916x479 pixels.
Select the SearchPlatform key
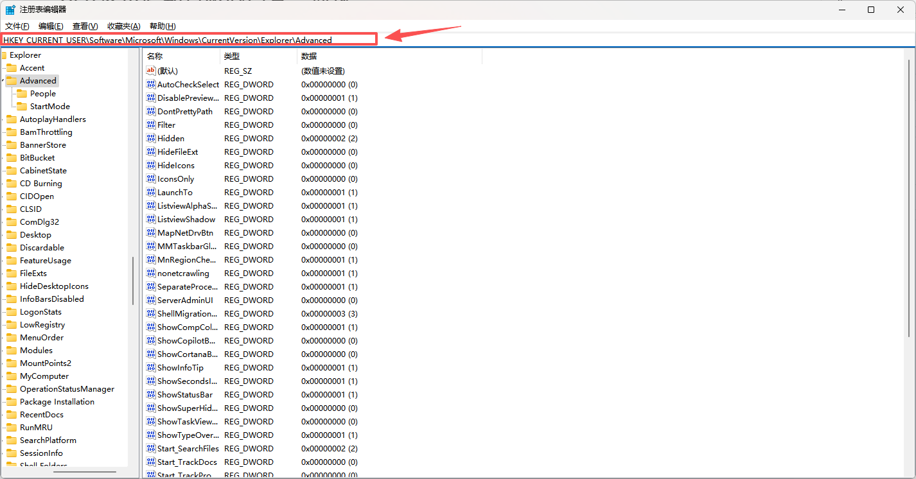tap(48, 440)
